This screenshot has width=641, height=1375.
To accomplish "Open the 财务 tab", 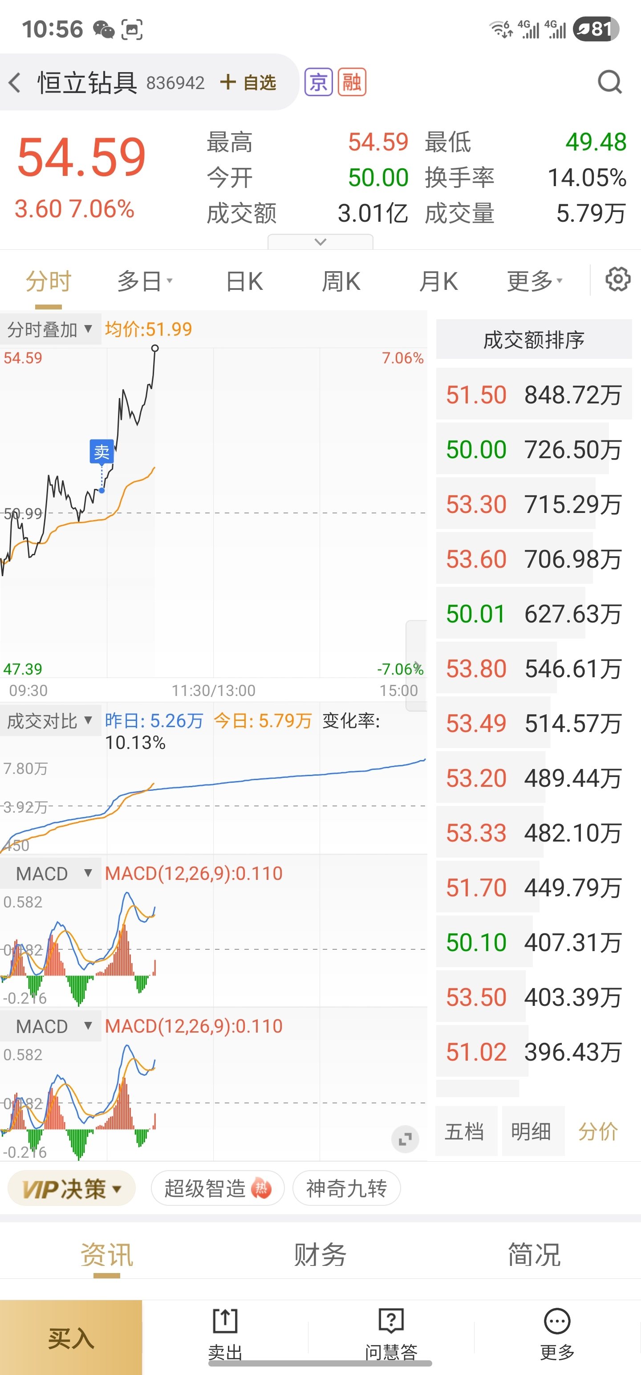I will [x=320, y=1254].
